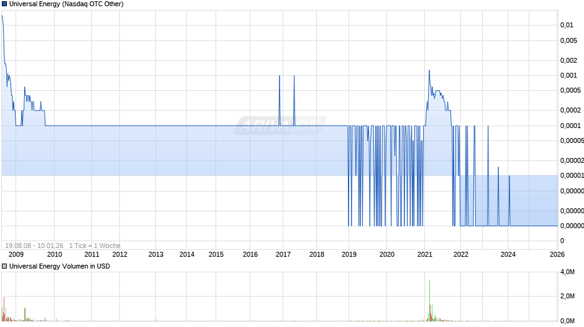Click the 2011 x-axis label

click(x=92, y=254)
